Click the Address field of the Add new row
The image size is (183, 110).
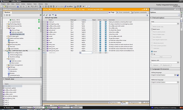pos(87,53)
